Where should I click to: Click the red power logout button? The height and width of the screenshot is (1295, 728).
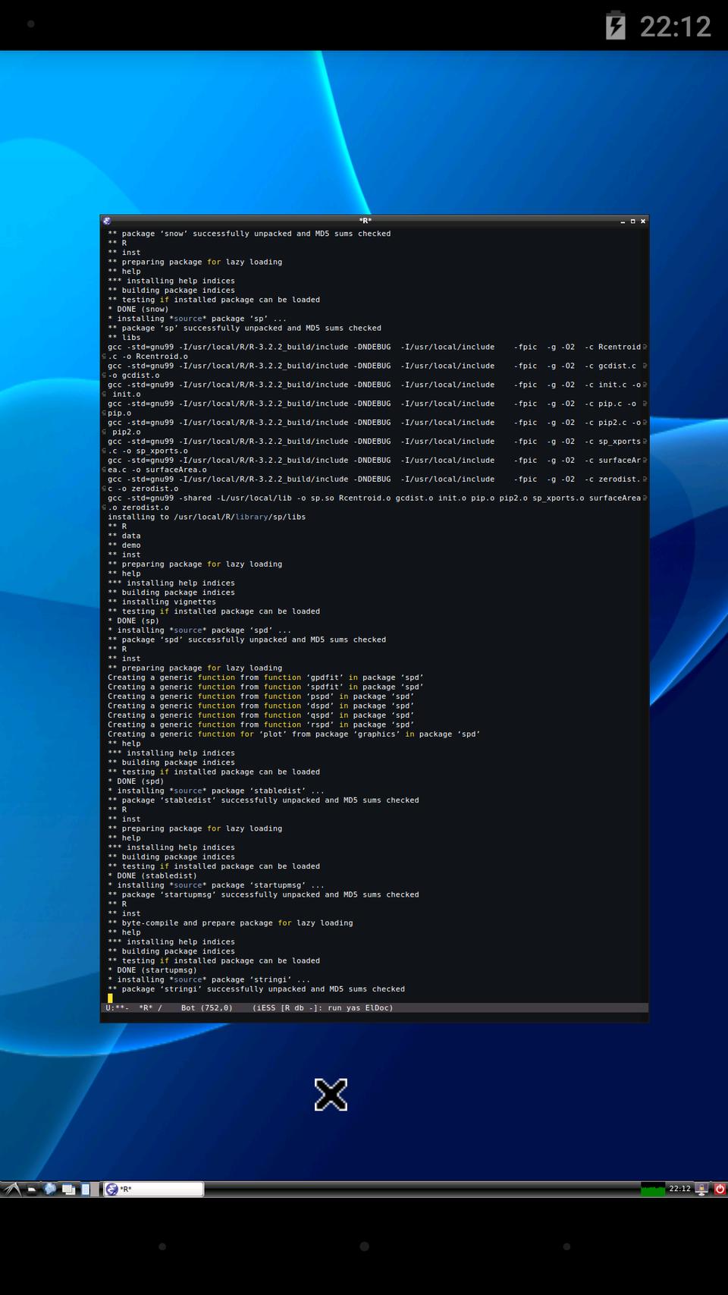click(720, 1189)
